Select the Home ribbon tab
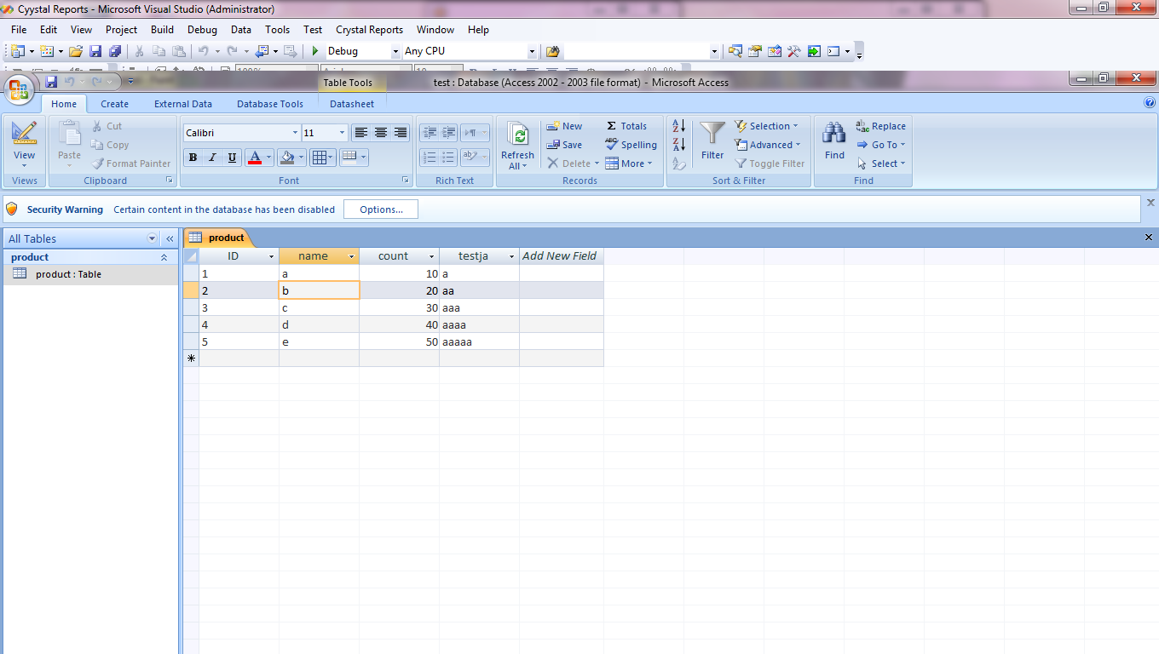The image size is (1159, 654). [64, 104]
